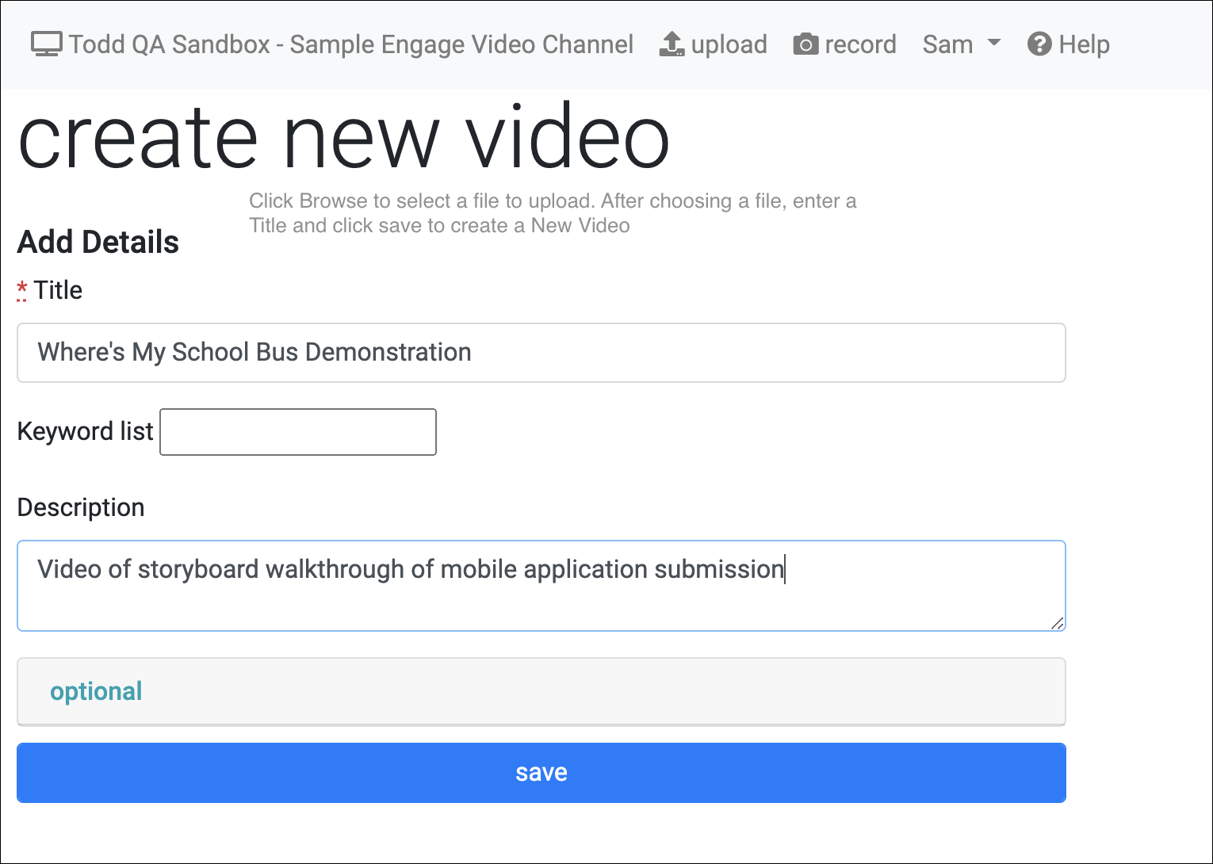Screen dimensions: 1213x864
Task: Select the Title text box
Action: tap(541, 352)
